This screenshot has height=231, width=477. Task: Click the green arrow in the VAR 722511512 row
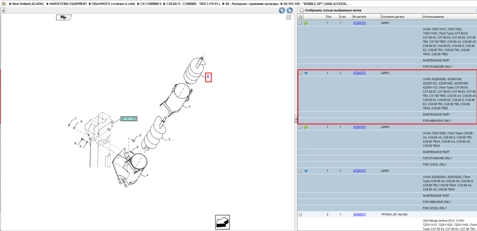(306, 23)
